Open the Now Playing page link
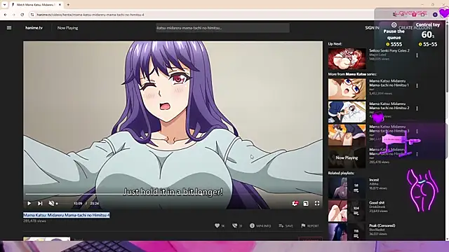449x252 pixels. tap(67, 28)
